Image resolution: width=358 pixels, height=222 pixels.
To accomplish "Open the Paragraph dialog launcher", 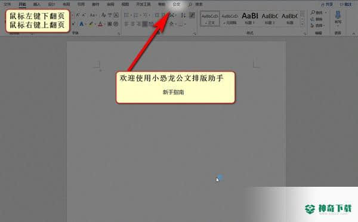I will (x=195, y=33).
